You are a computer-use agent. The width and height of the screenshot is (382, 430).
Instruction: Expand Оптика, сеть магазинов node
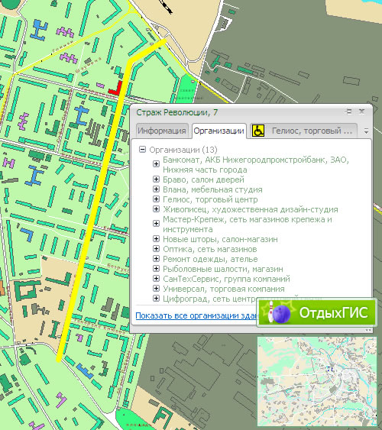coord(156,249)
